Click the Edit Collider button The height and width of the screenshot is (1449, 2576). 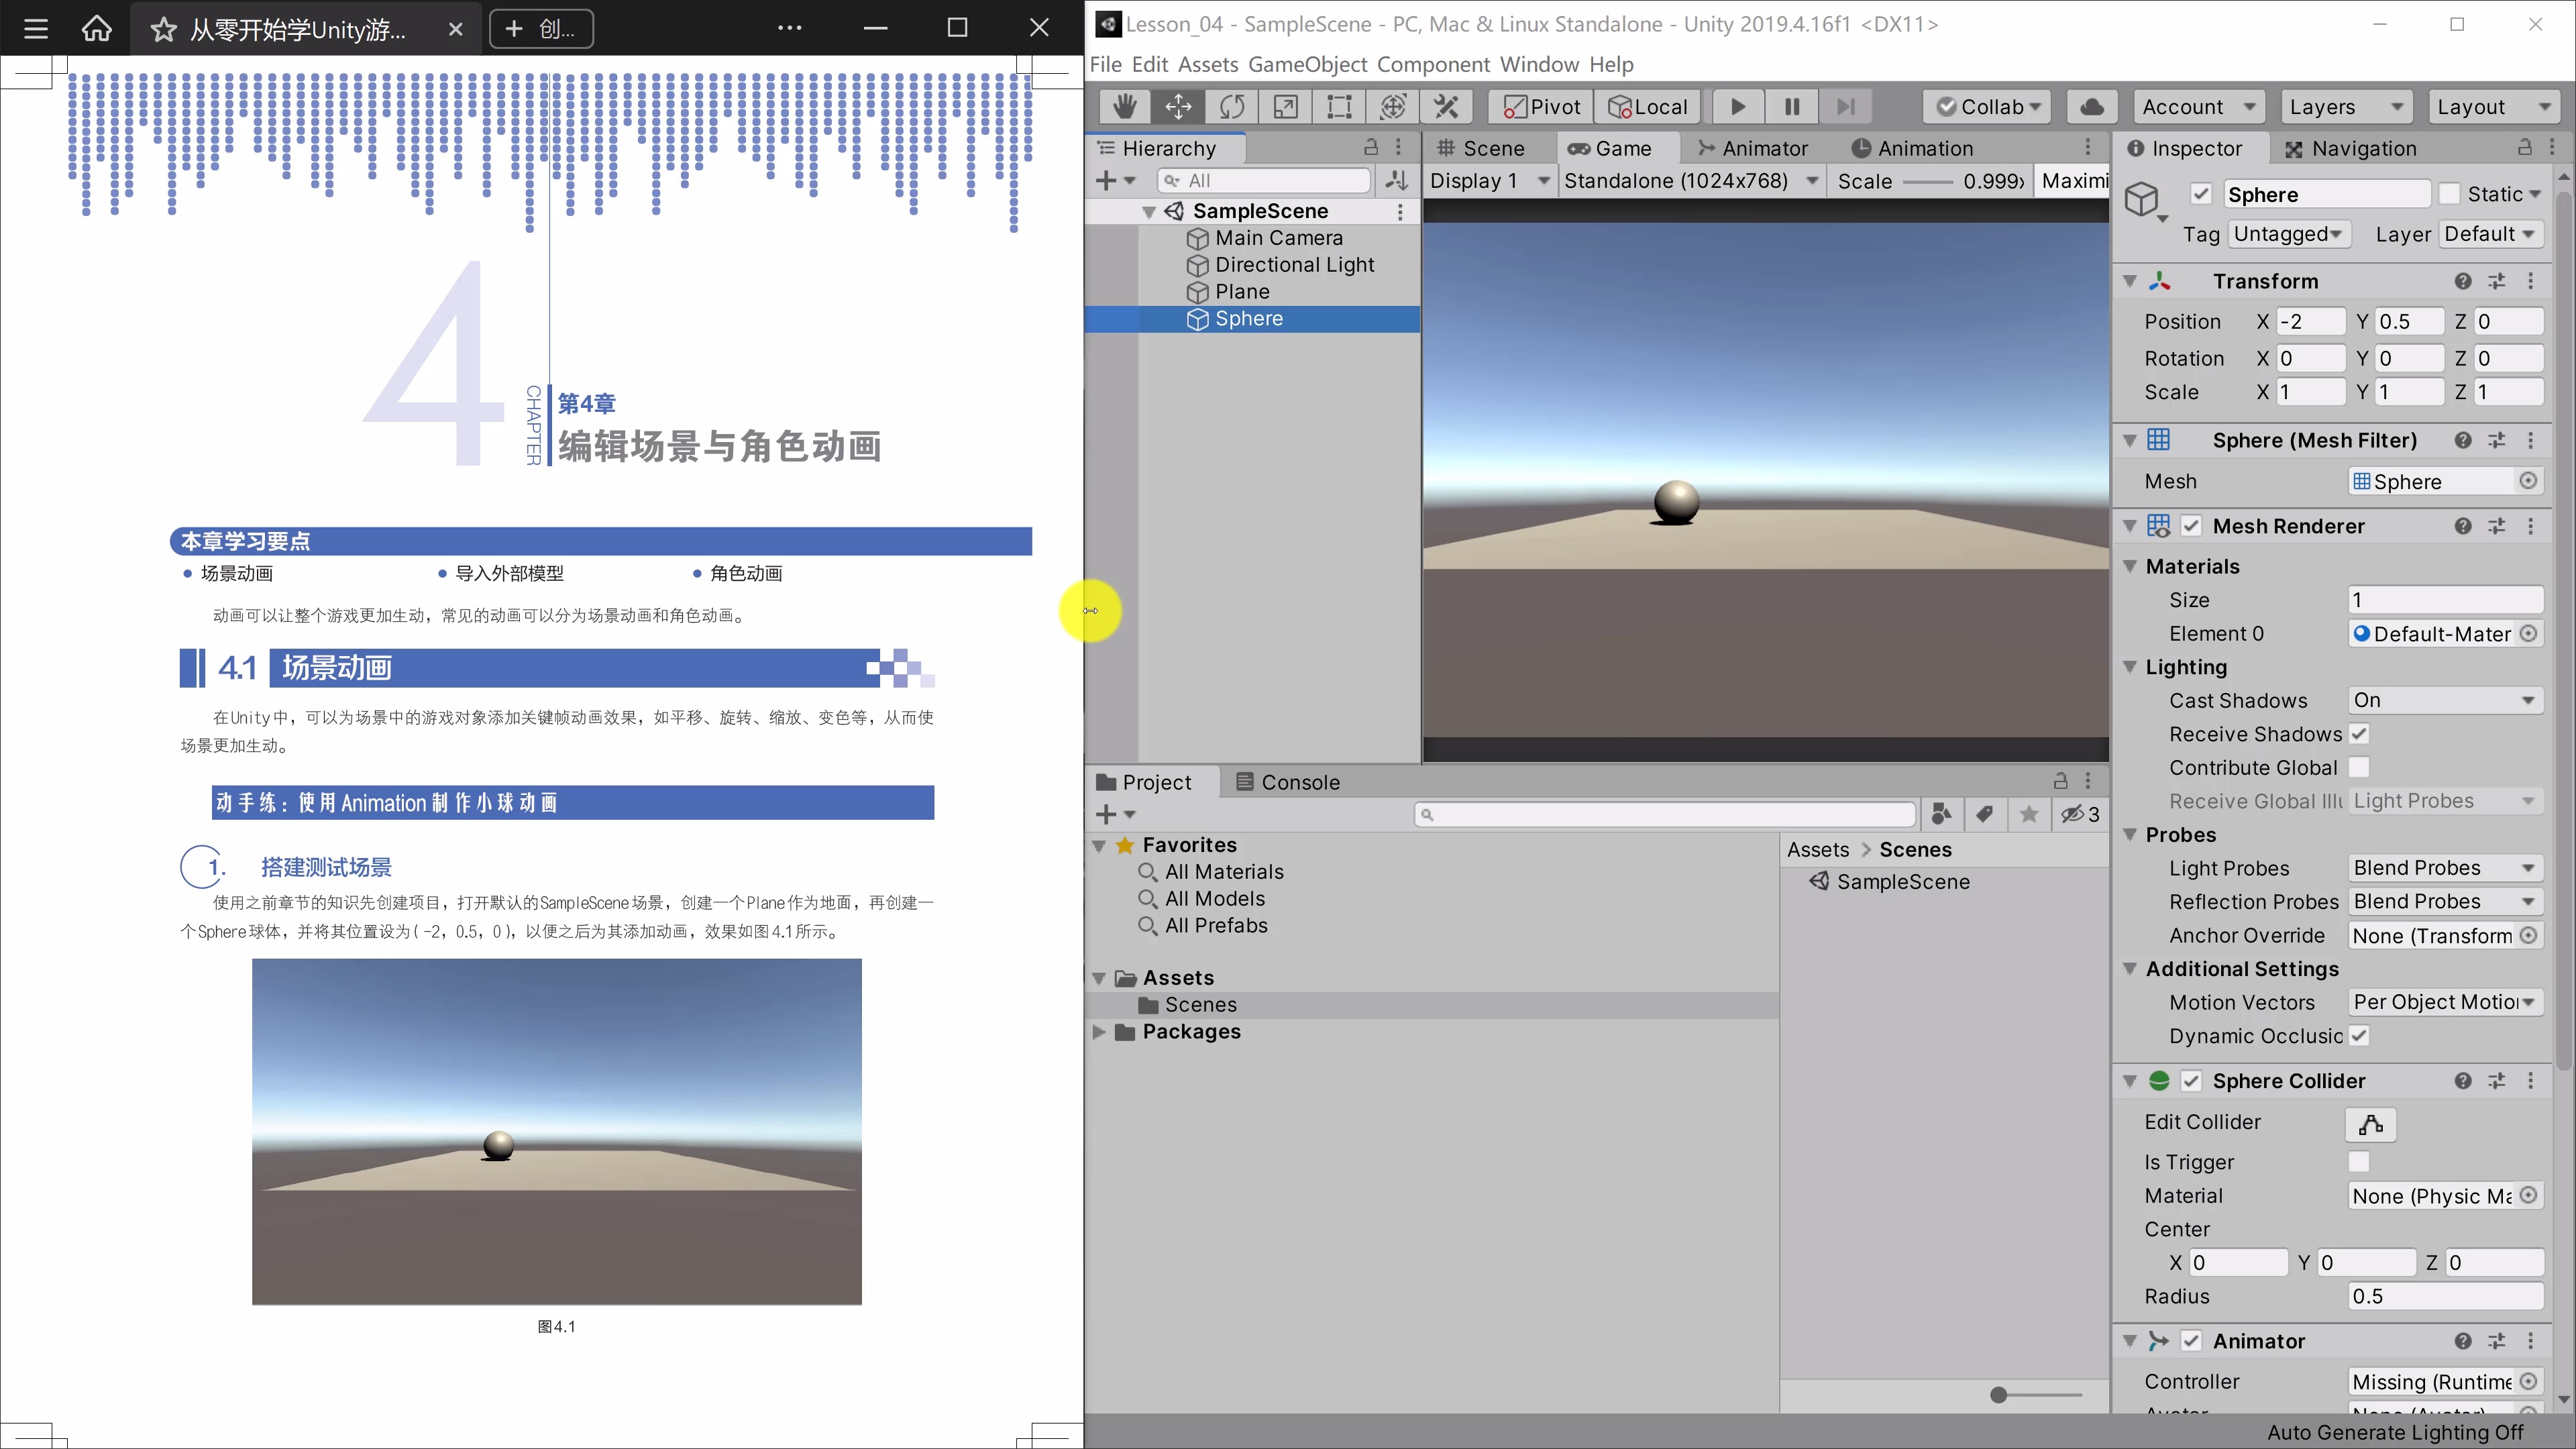tap(2370, 1124)
